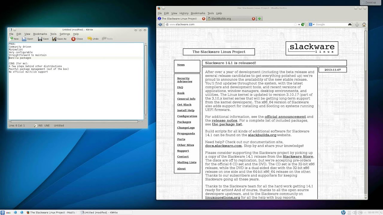Click the Security Advisories sidebar link

(x=185, y=80)
